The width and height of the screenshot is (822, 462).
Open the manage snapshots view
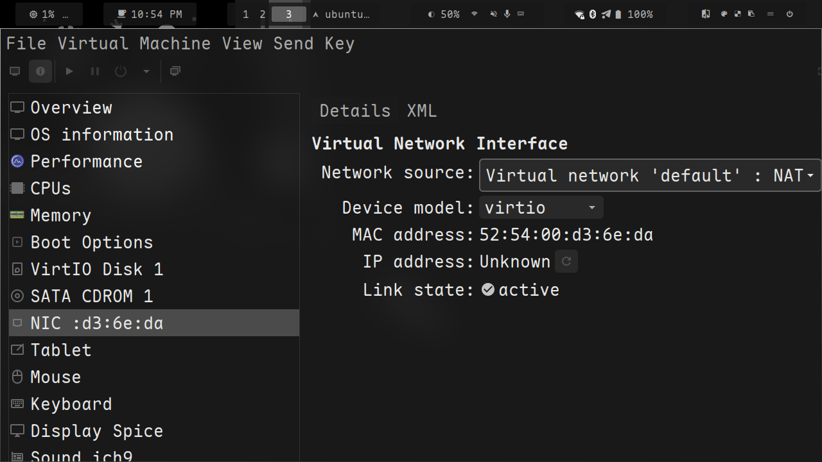pyautogui.click(x=175, y=71)
